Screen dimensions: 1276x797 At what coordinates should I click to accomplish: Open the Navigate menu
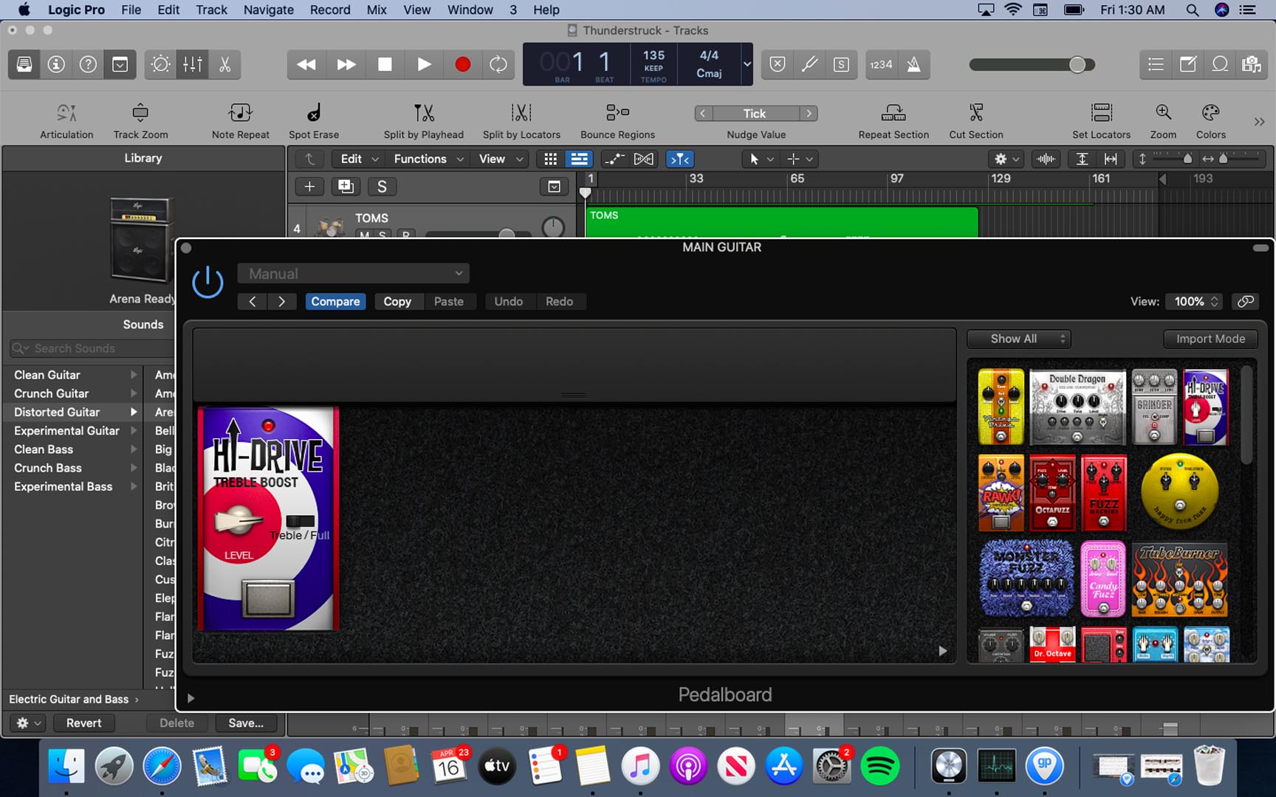tap(268, 10)
